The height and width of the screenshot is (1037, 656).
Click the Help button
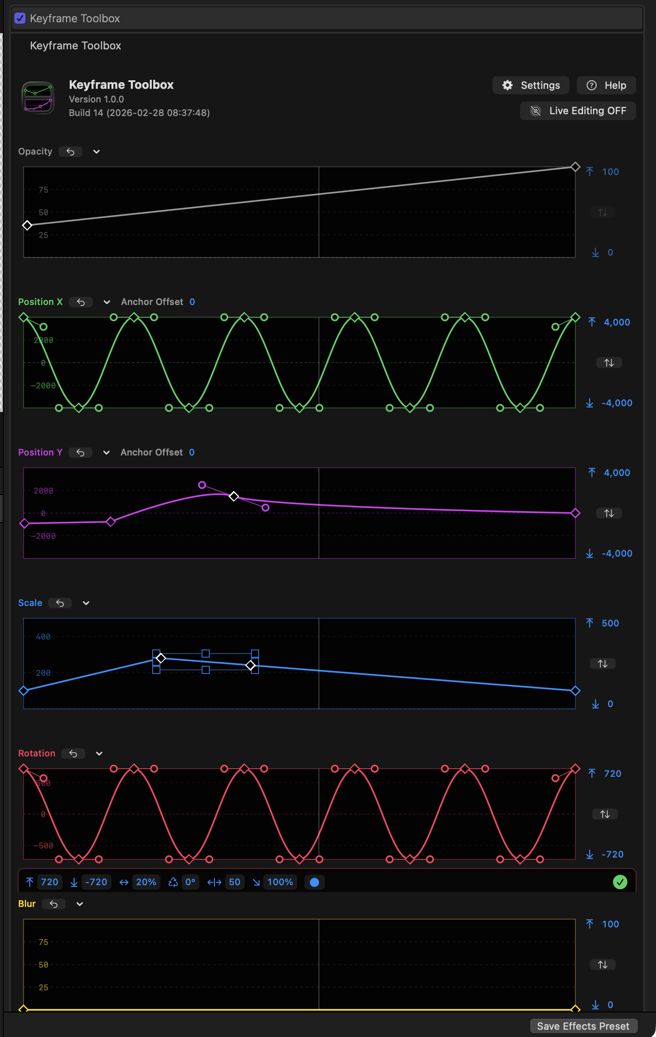tap(606, 85)
